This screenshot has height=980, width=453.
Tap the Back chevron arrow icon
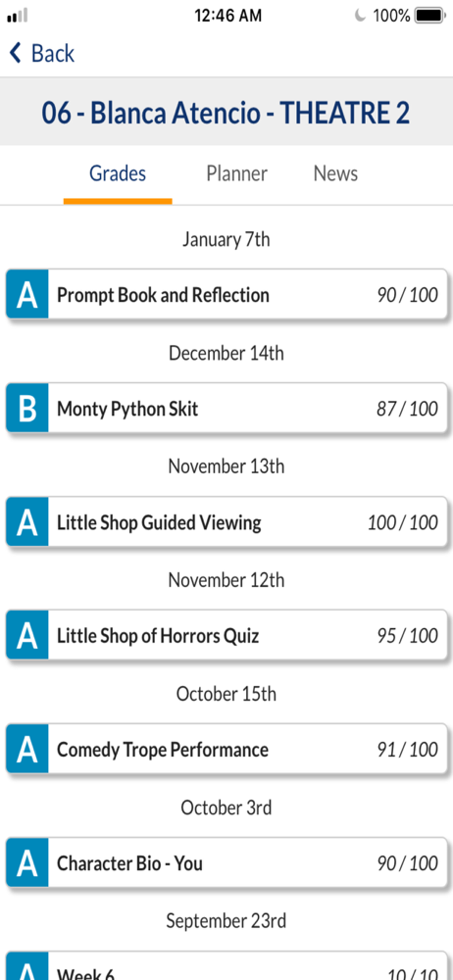click(x=15, y=53)
